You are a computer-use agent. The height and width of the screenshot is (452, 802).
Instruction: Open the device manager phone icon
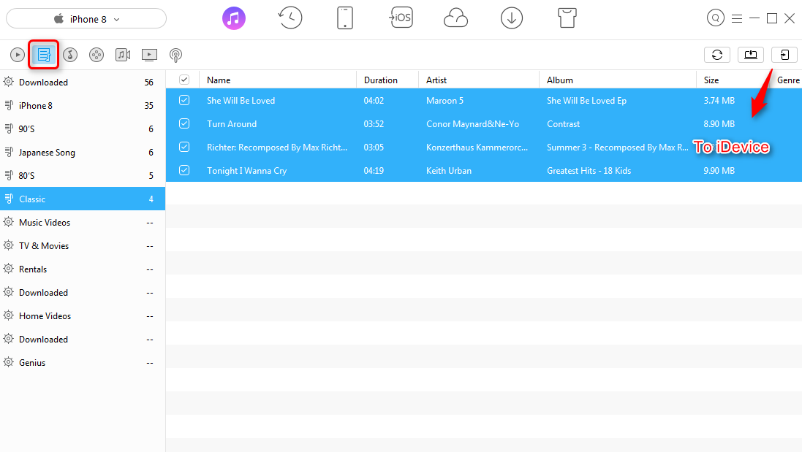click(x=345, y=18)
